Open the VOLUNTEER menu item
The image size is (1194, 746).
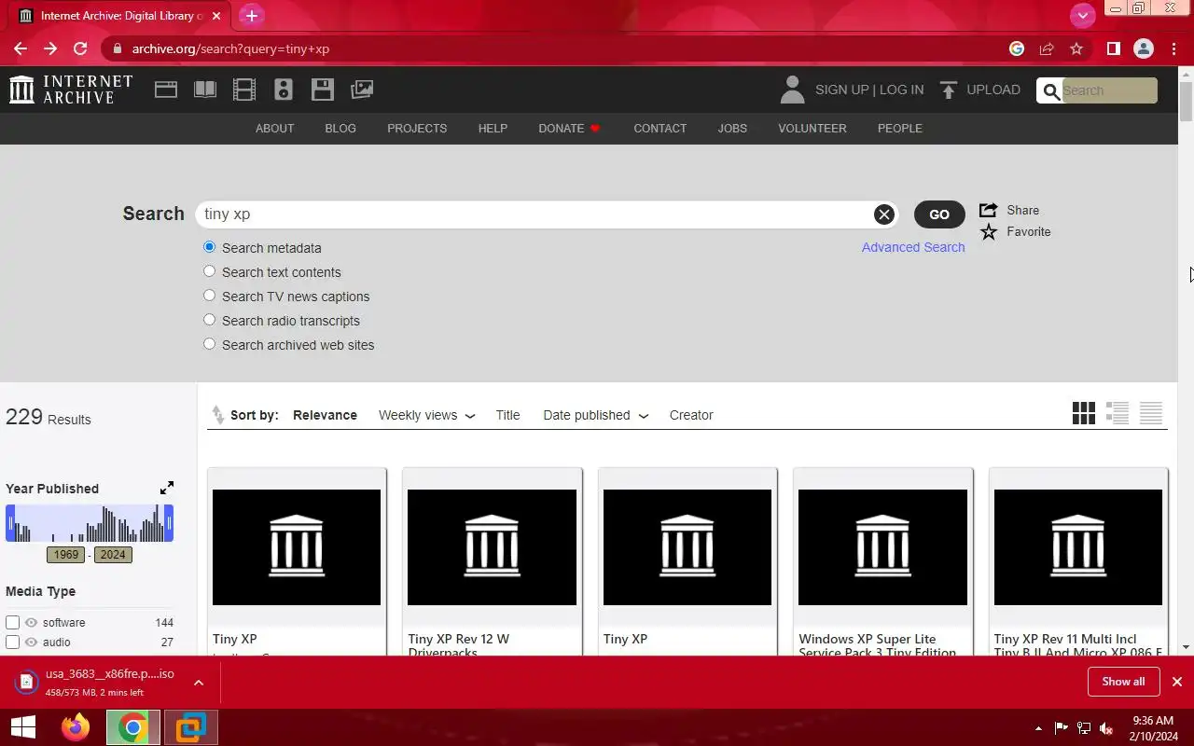click(x=812, y=129)
